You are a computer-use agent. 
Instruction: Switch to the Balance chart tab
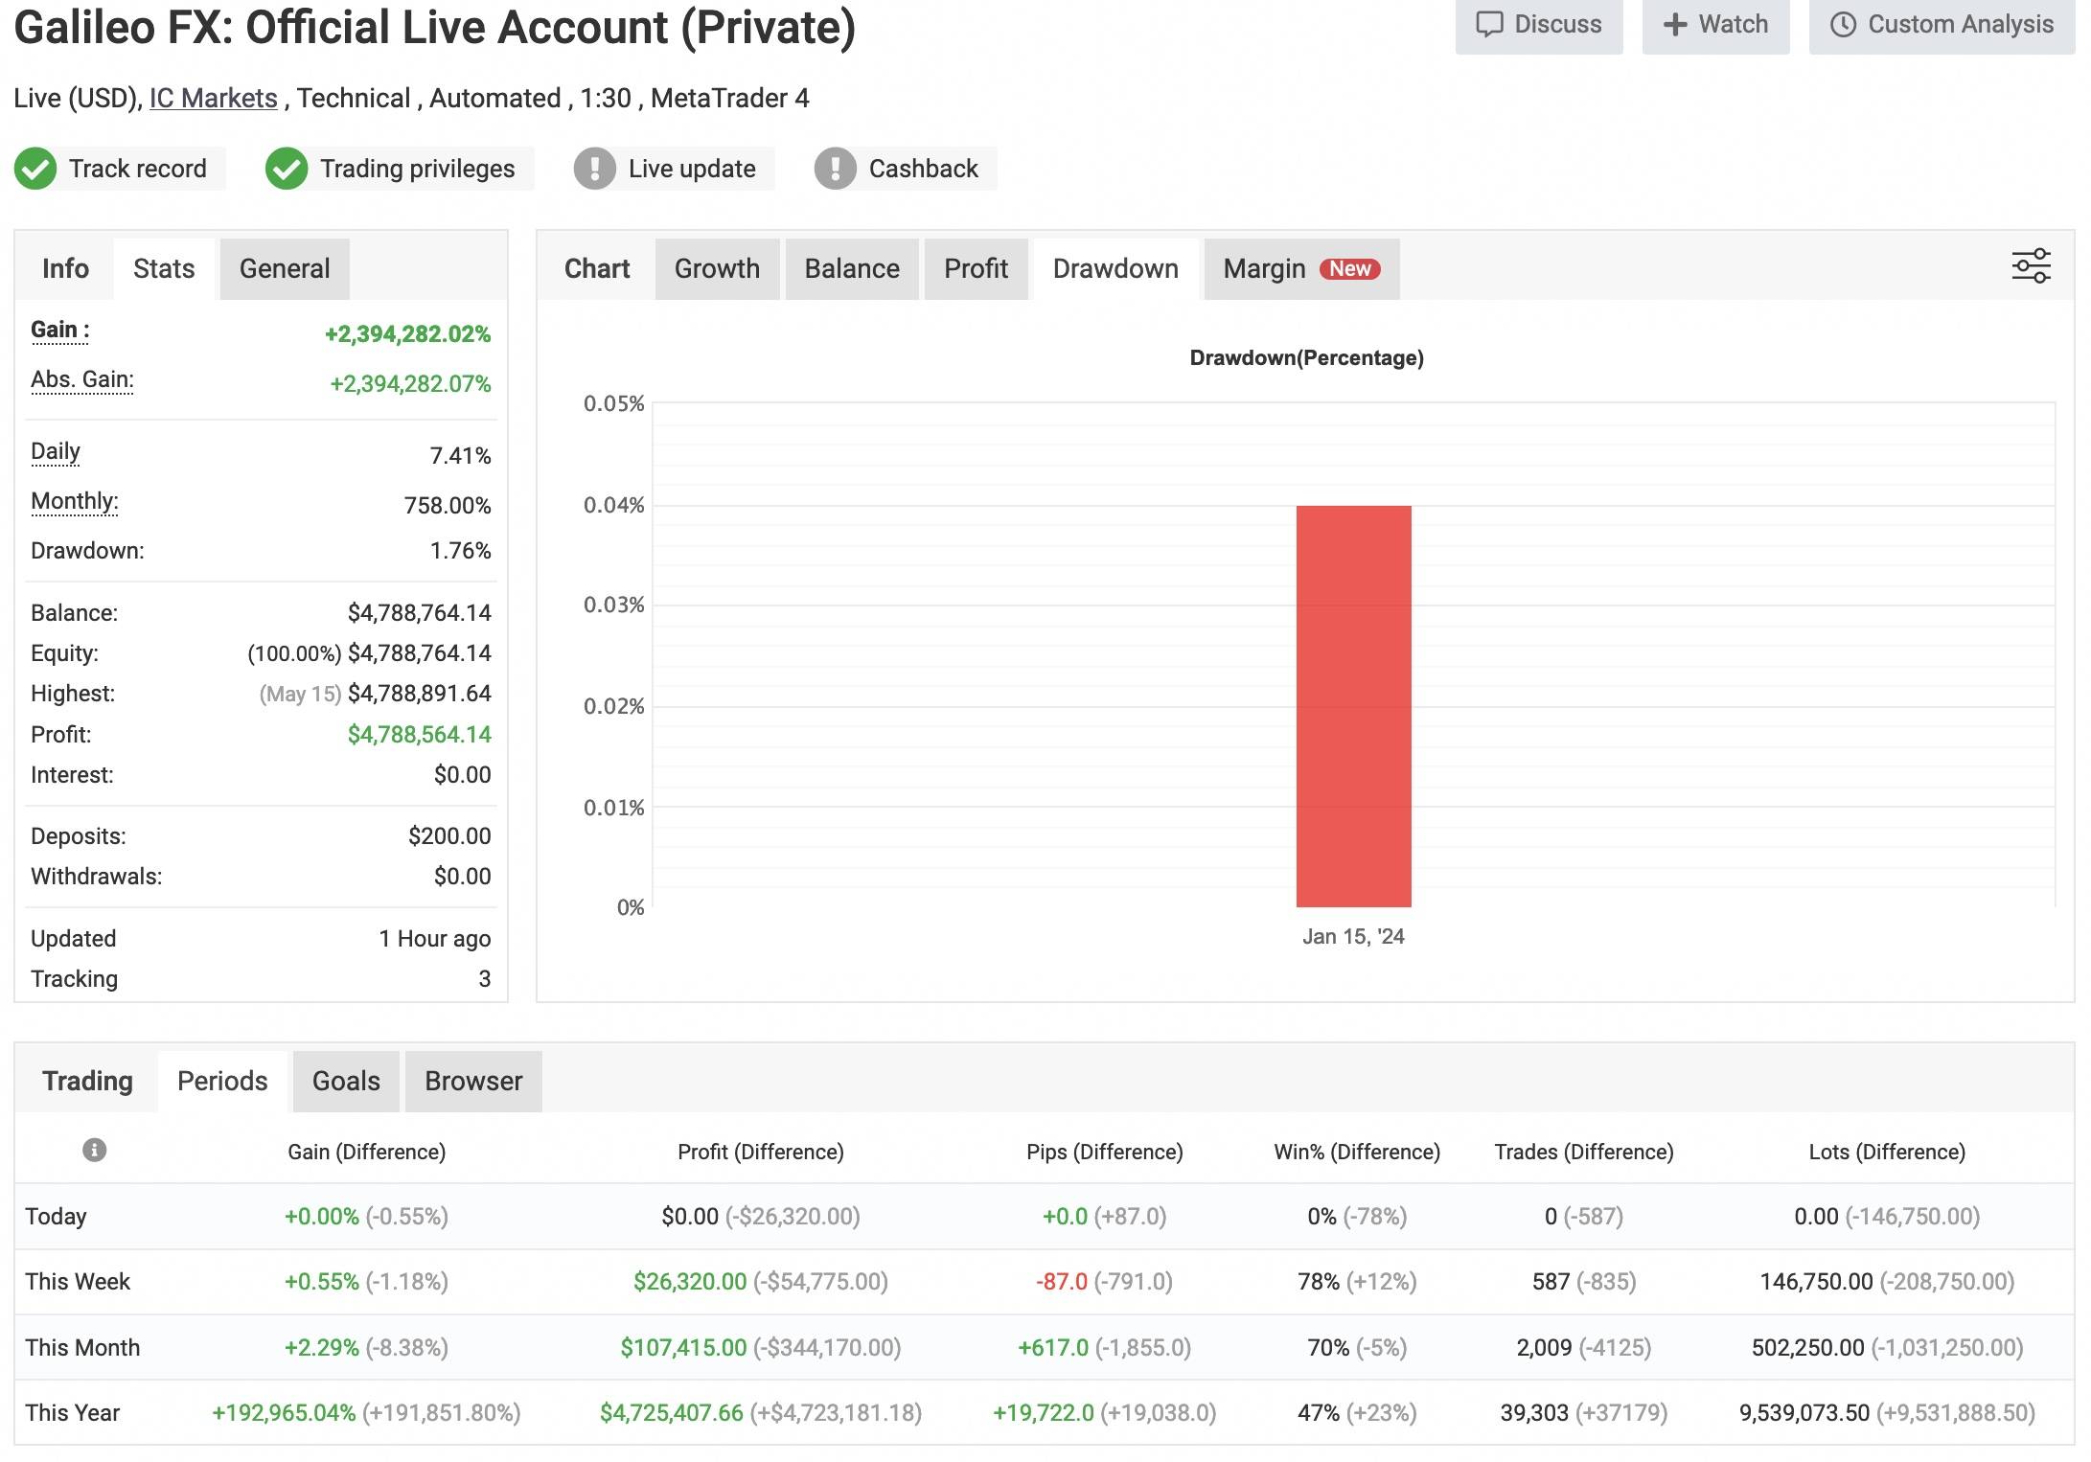851,269
